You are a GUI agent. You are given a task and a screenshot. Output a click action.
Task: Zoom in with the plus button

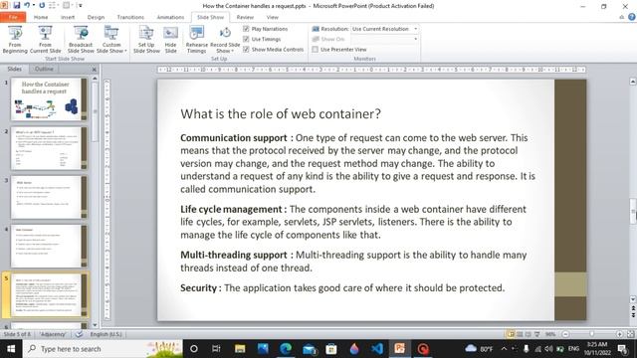[619, 334]
